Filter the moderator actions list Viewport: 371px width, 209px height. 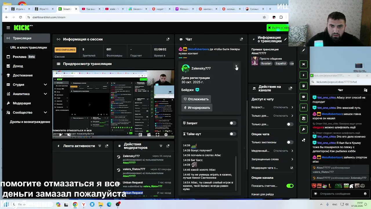click(x=161, y=146)
